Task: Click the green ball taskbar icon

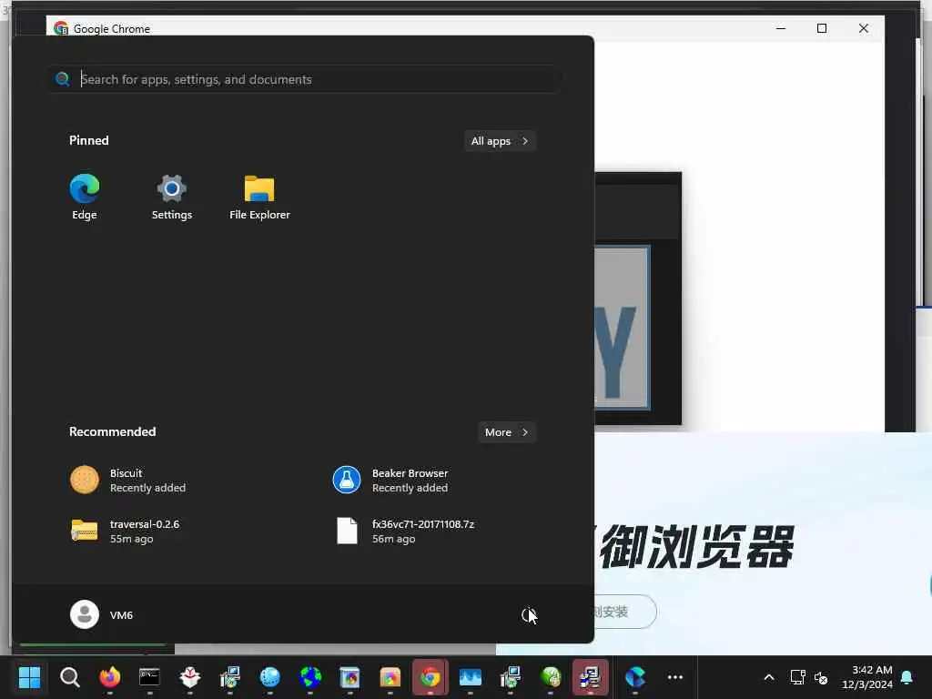Action: pyautogui.click(x=551, y=677)
